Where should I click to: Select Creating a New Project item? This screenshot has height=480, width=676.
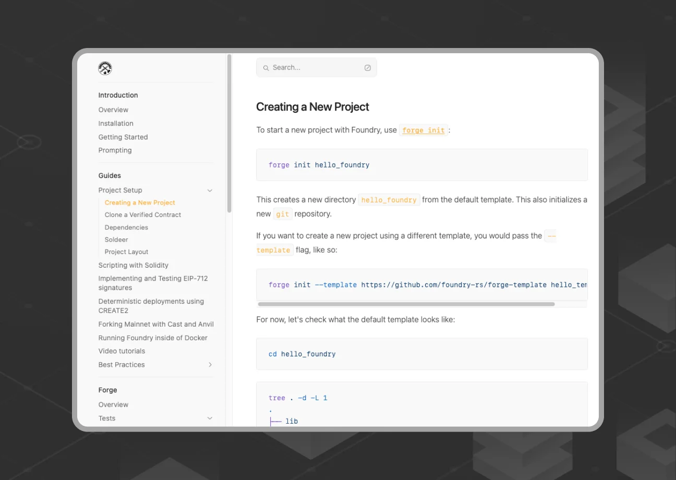click(140, 203)
